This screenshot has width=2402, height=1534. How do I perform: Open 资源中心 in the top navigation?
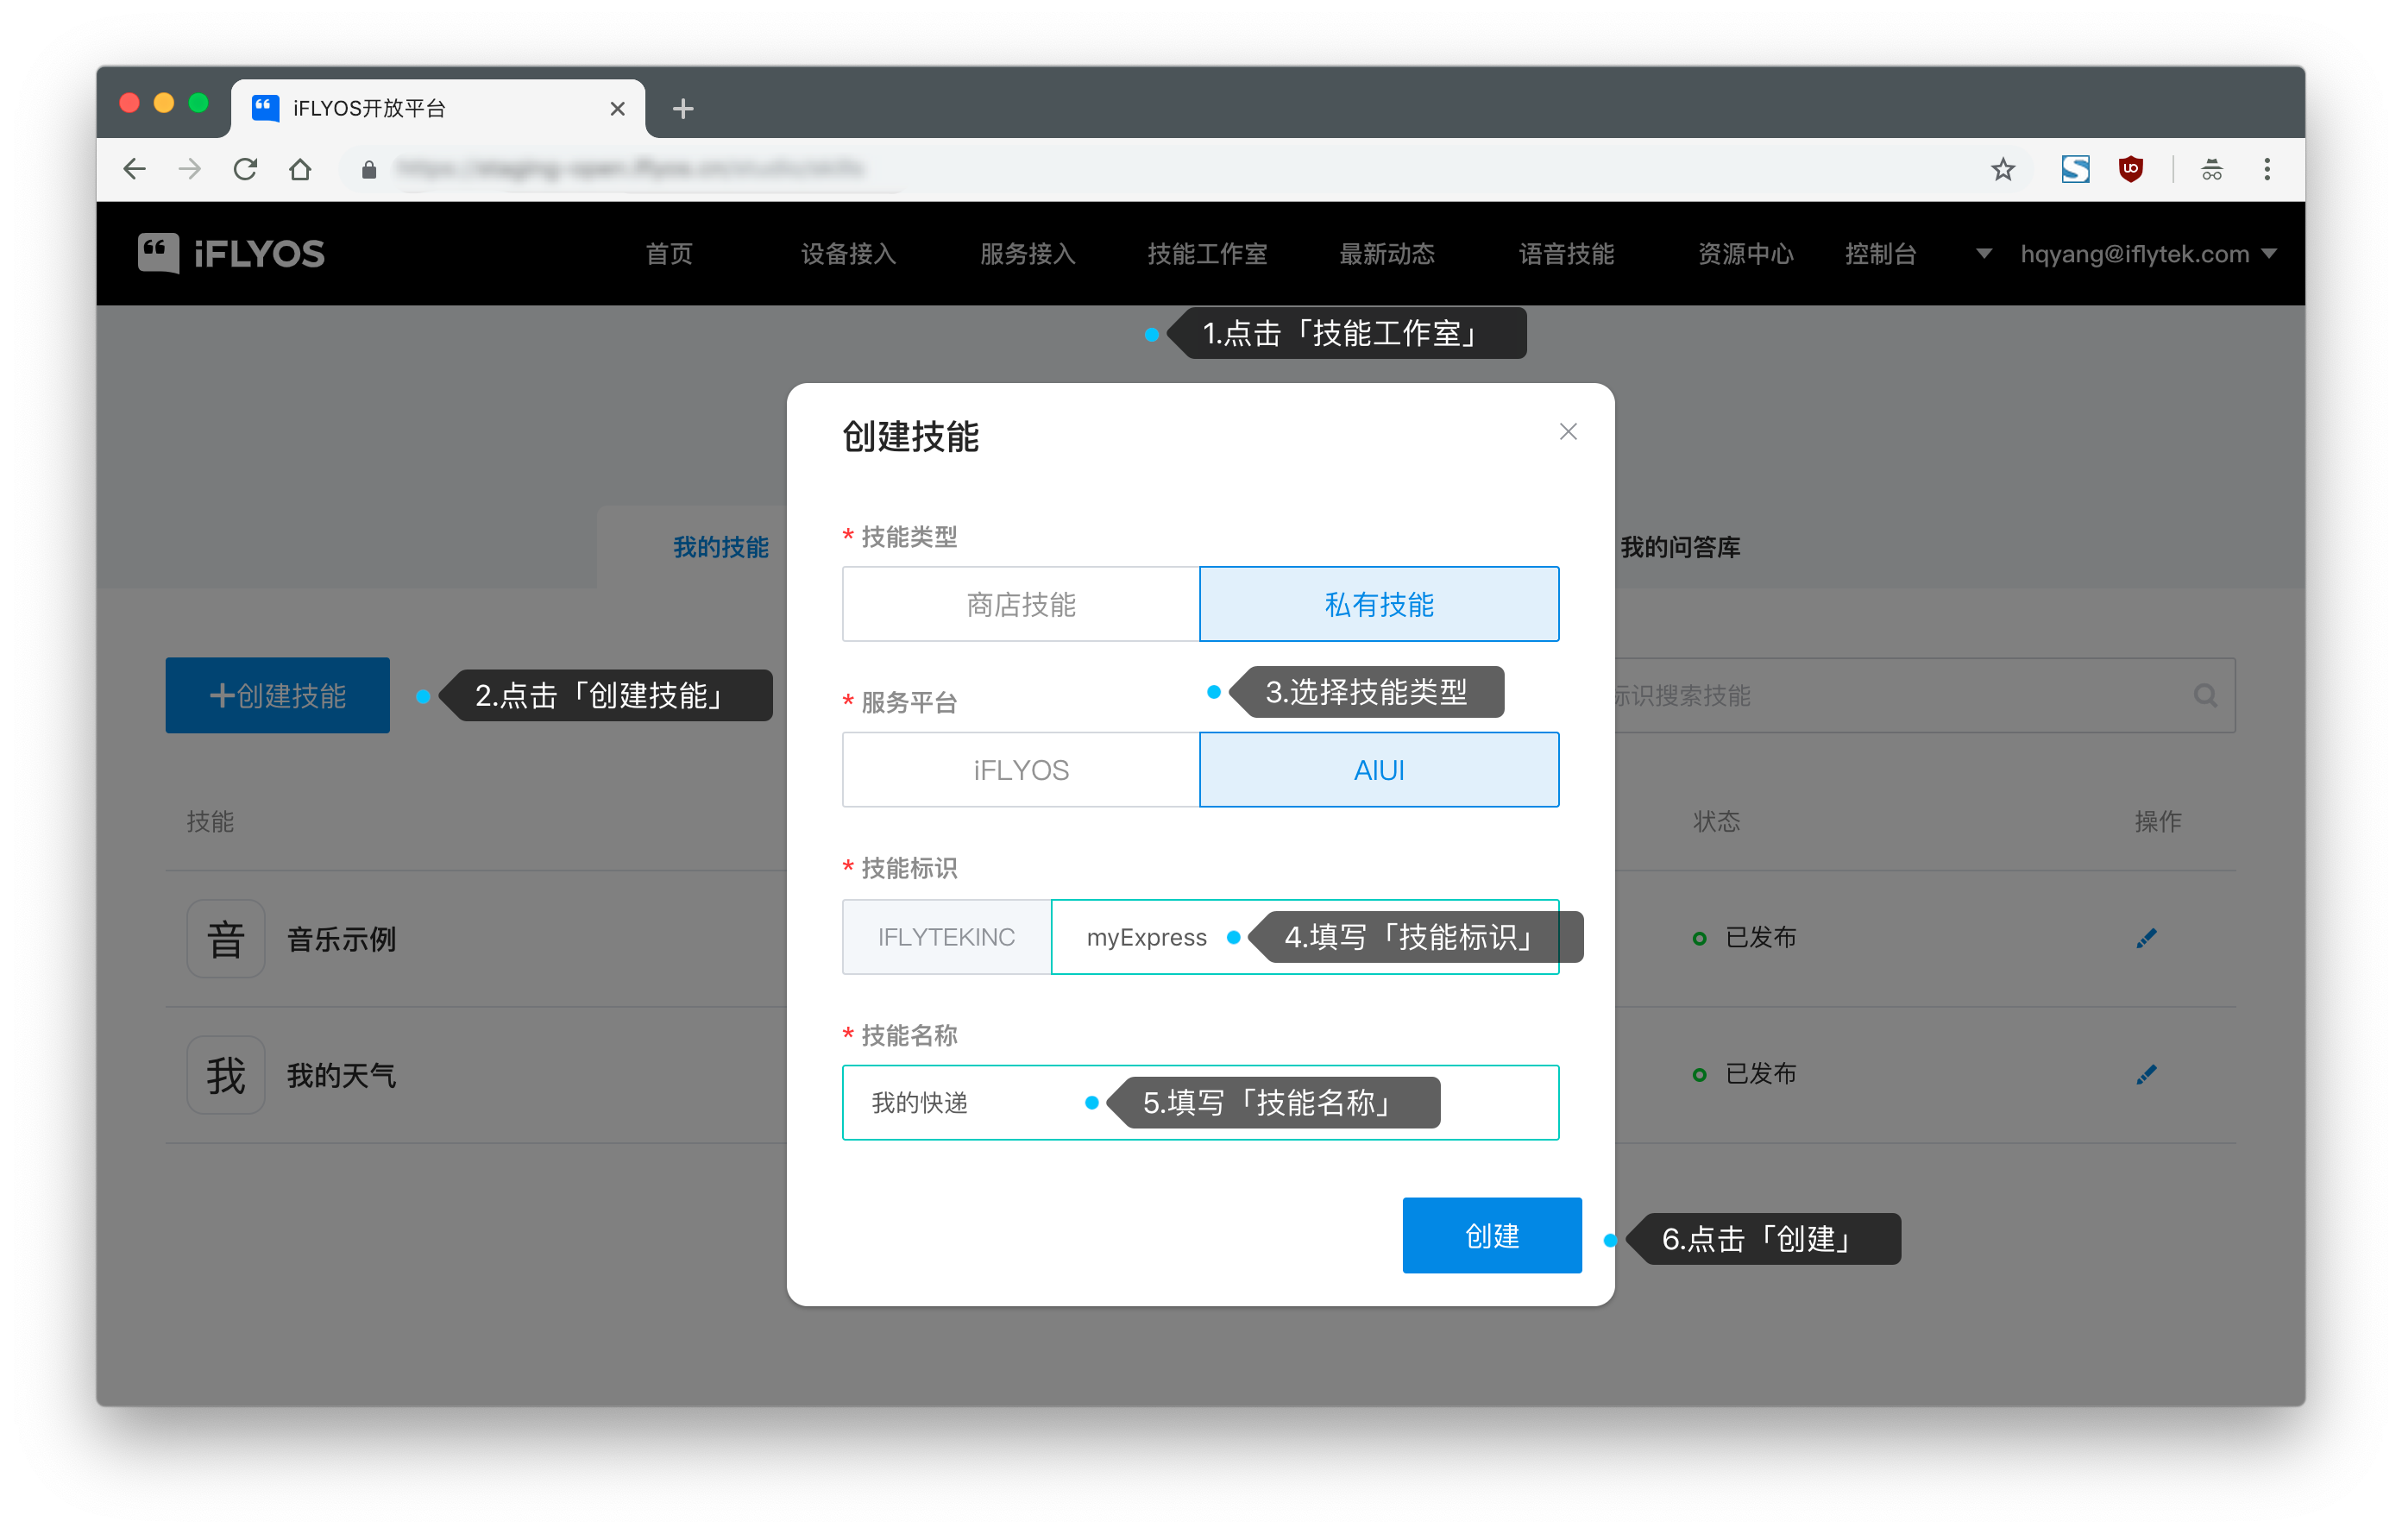click(x=1746, y=255)
